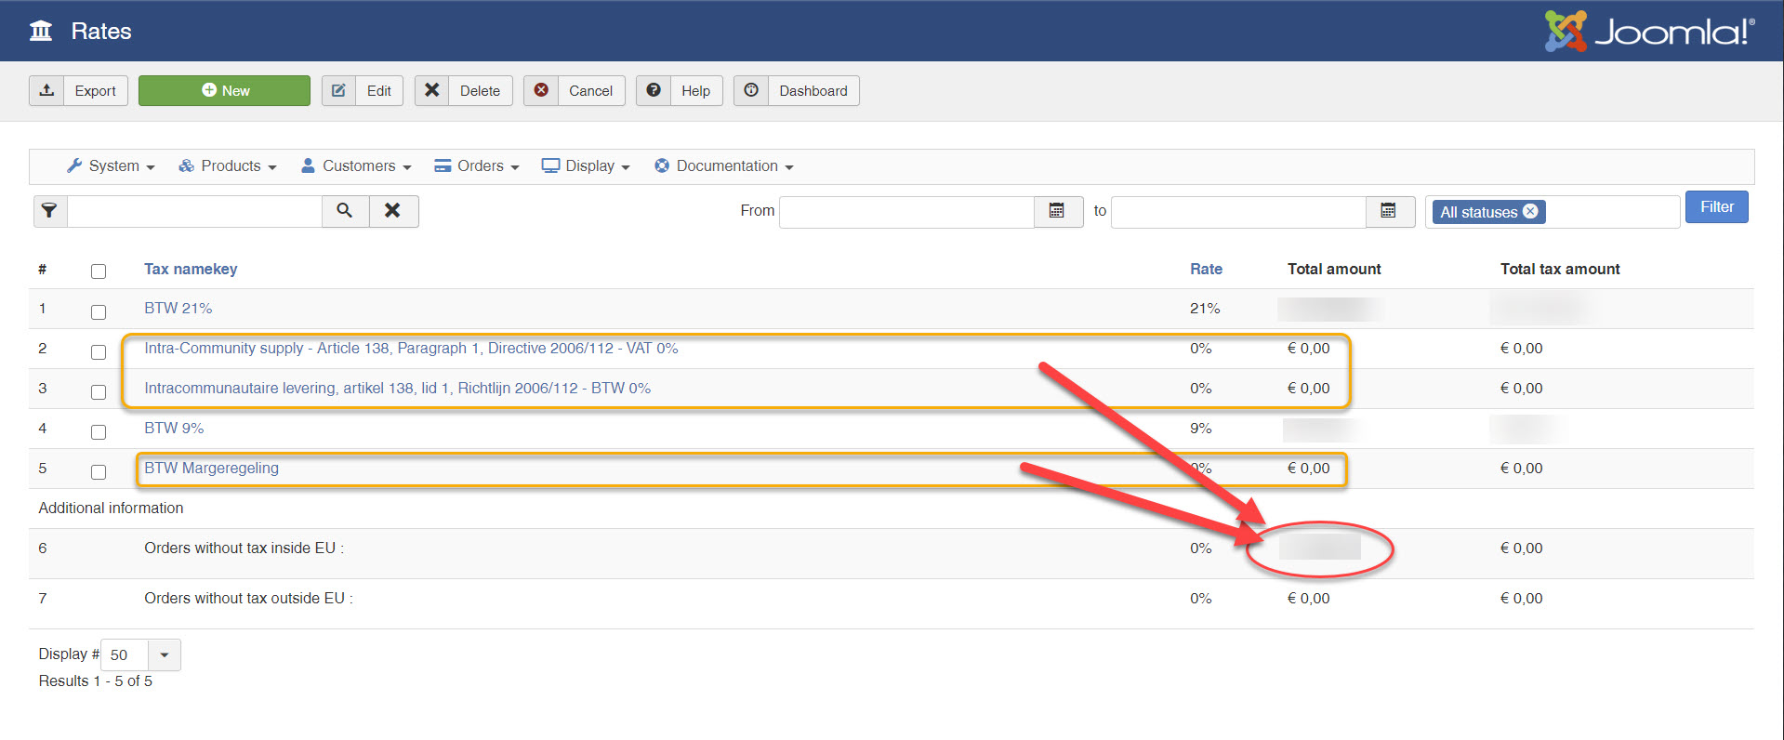Check the box for BTW 21% row
The width and height of the screenshot is (1784, 740).
tap(99, 311)
